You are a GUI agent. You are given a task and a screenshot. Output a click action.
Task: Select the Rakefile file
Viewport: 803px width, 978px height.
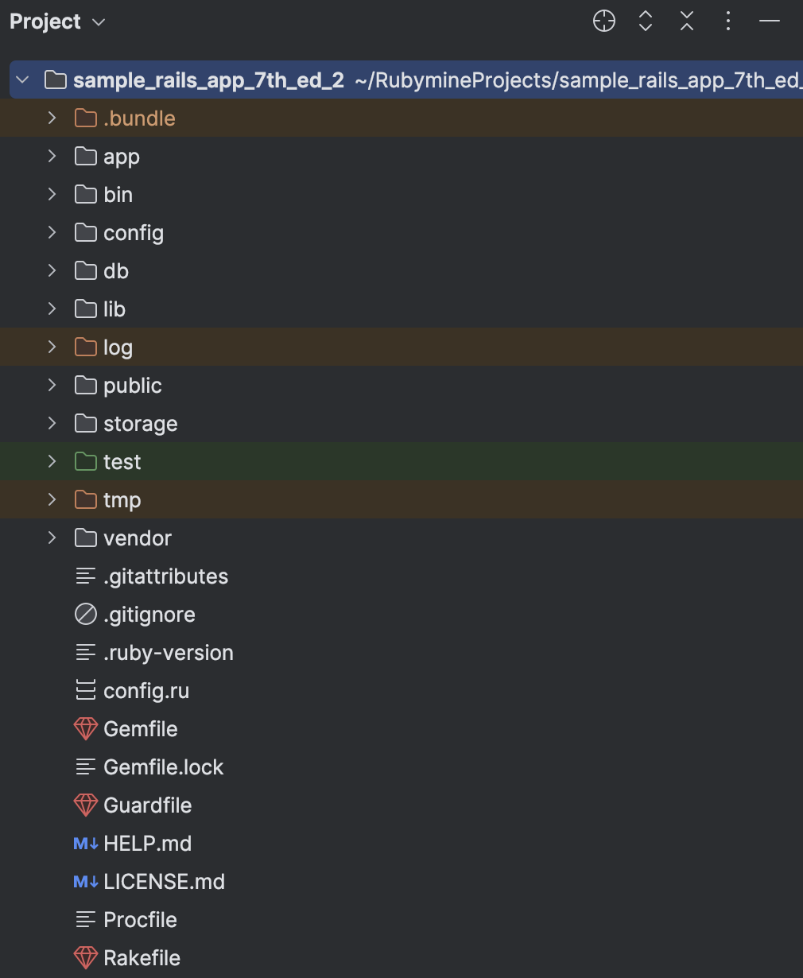point(142,958)
